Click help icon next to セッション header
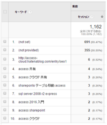 click(x=92, y=17)
